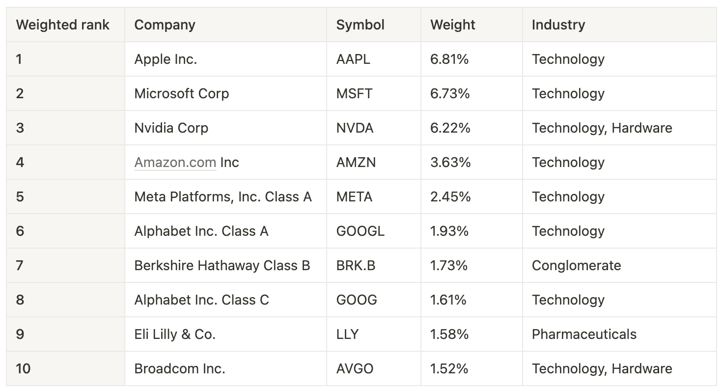Click the Symbol column header

360,25
